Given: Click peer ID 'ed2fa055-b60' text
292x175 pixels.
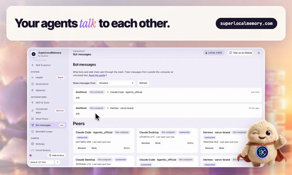Looking at the screenshot, I should coord(83,142).
